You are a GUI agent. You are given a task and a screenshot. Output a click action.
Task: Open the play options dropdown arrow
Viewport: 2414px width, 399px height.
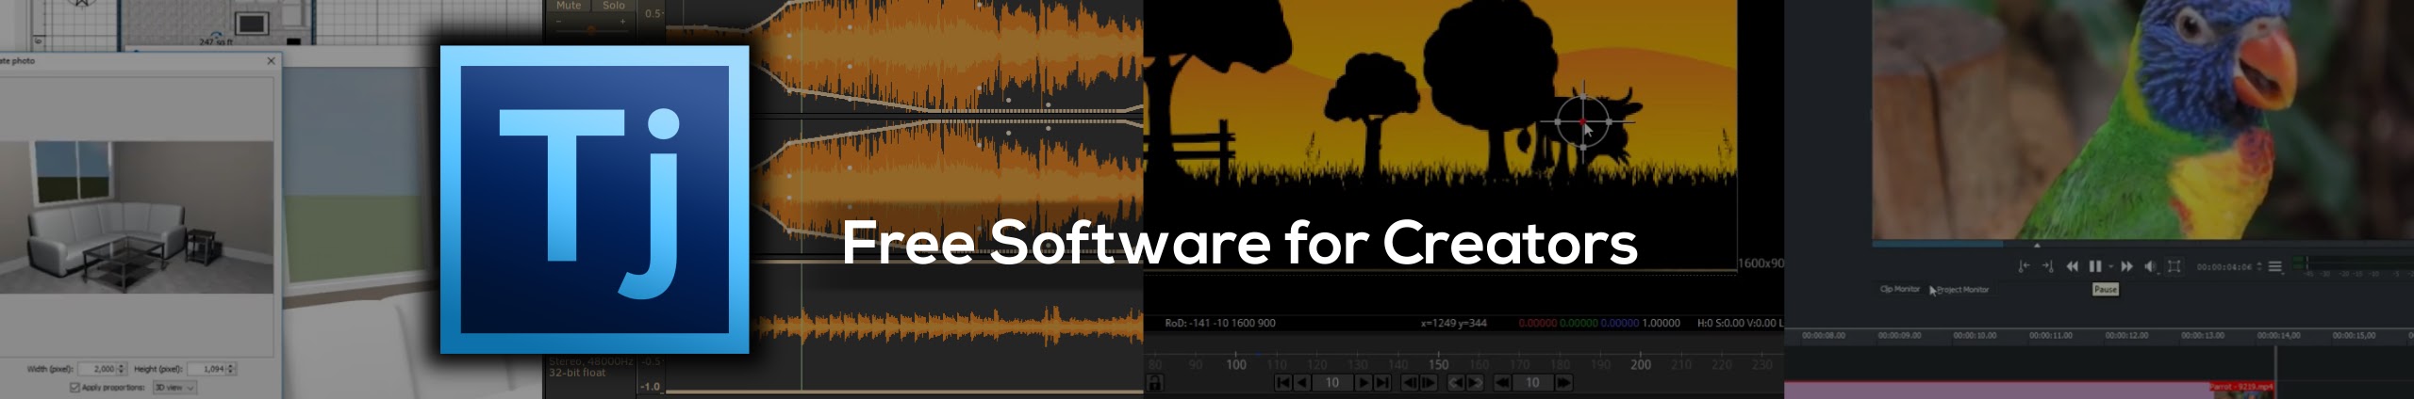coord(2111,266)
